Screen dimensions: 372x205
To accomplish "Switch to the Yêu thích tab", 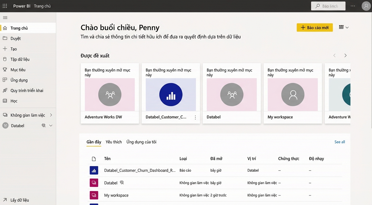I will pos(114,142).
